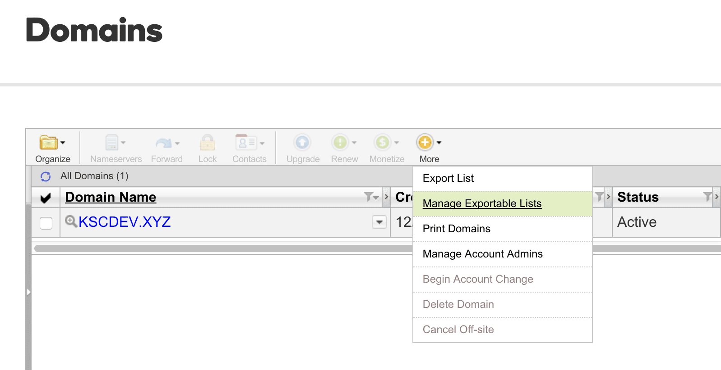Refresh the All Domains list
Image resolution: width=721 pixels, height=370 pixels.
(x=46, y=176)
